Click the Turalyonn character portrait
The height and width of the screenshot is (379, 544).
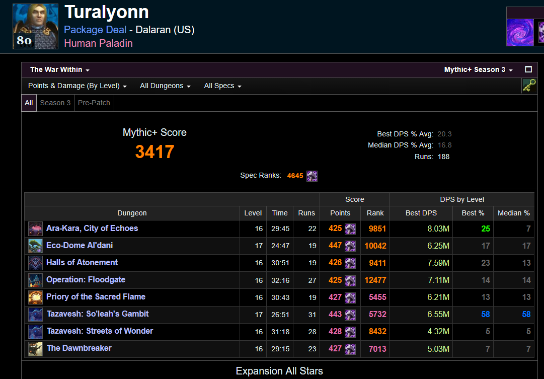35,26
